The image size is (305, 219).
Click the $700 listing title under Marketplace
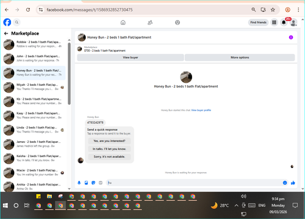tap(105, 50)
